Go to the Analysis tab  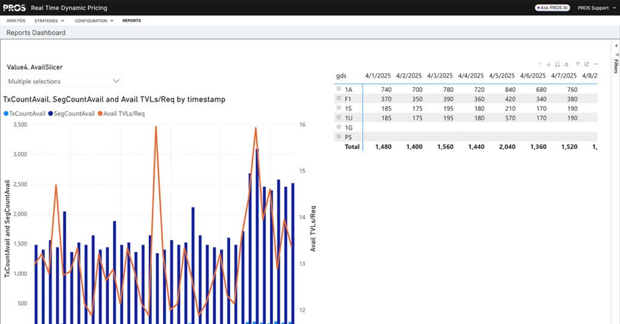coord(16,21)
